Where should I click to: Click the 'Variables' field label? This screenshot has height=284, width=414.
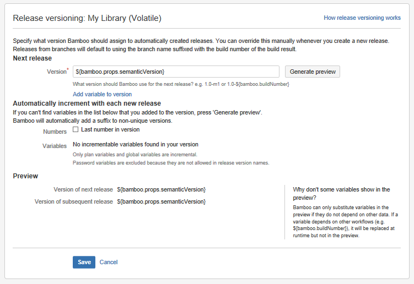pyautogui.click(x=55, y=146)
